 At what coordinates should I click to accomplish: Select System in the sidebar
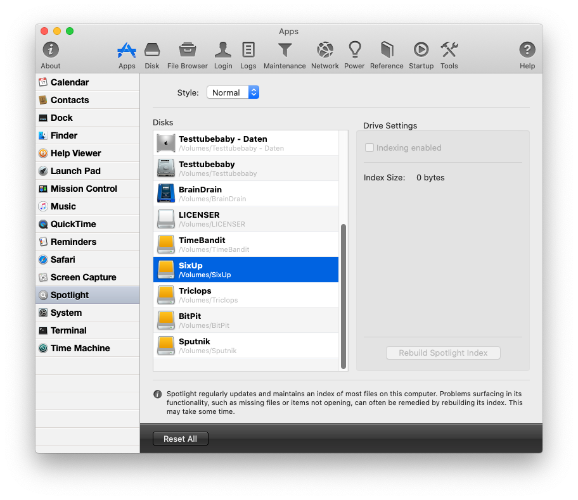[87, 313]
